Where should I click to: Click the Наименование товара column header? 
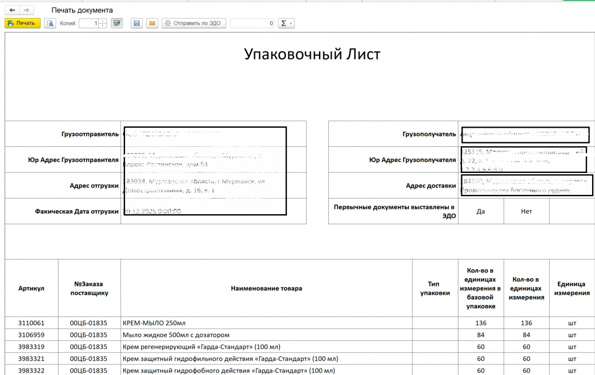point(266,288)
